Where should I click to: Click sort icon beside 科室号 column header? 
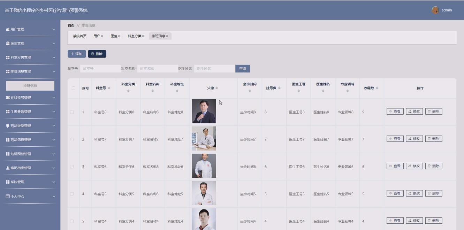point(109,88)
